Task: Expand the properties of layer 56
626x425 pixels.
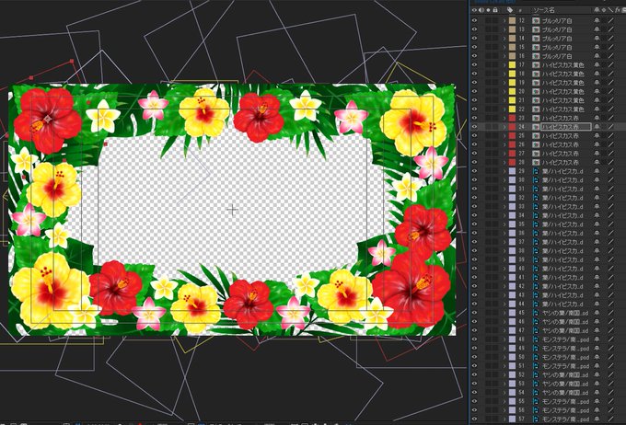Action: pos(504,410)
